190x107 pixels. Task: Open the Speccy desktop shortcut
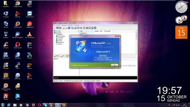click(x=30, y=4)
